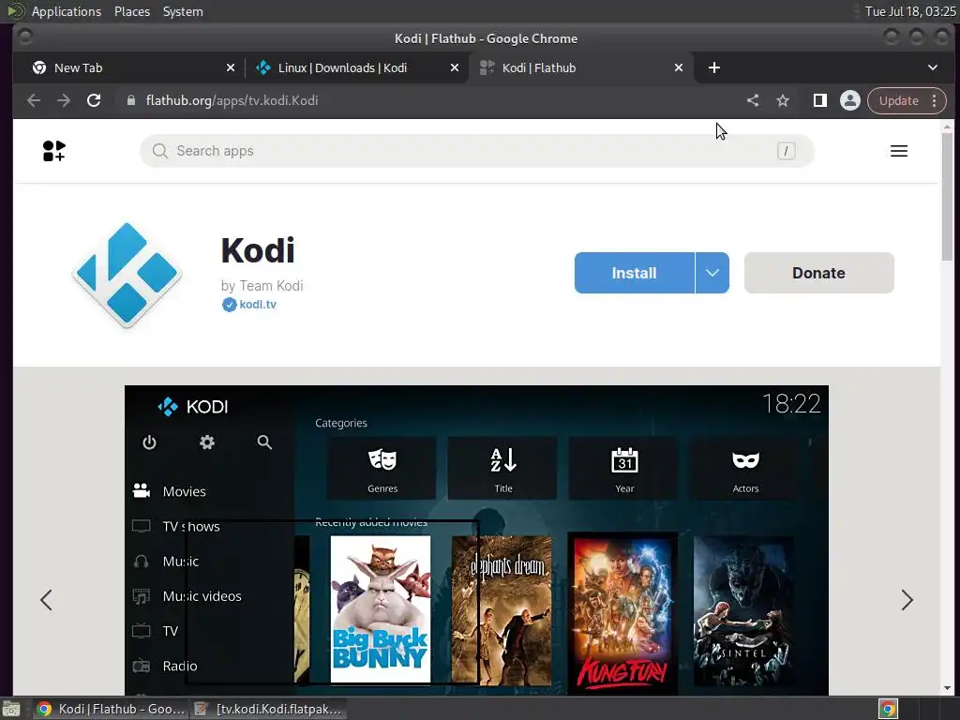The image size is (960, 720).
Task: Click the Actors category tile
Action: pyautogui.click(x=745, y=469)
